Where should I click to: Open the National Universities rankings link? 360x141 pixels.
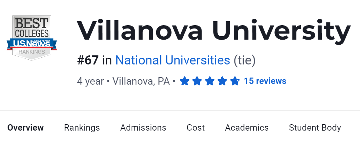173,60
